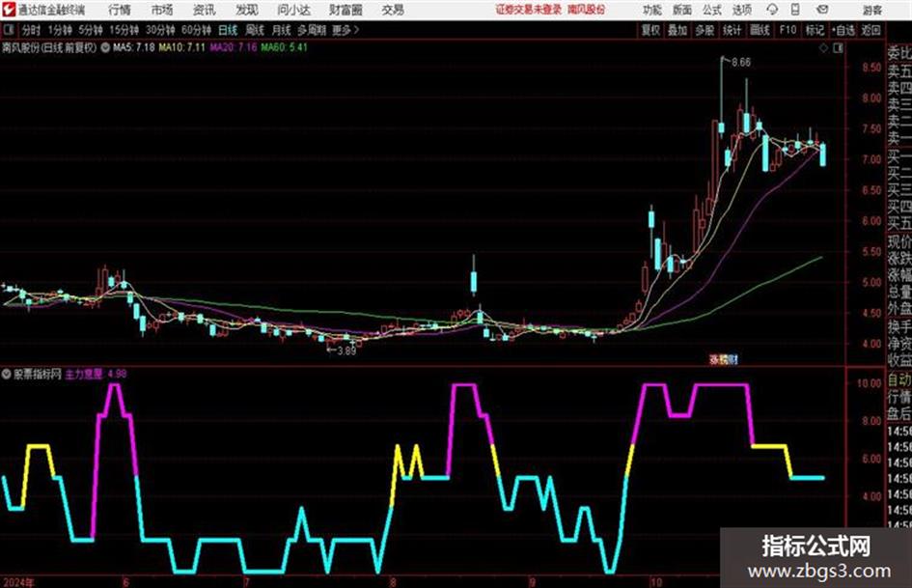
Task: Open the 市场 menu
Action: (x=162, y=10)
